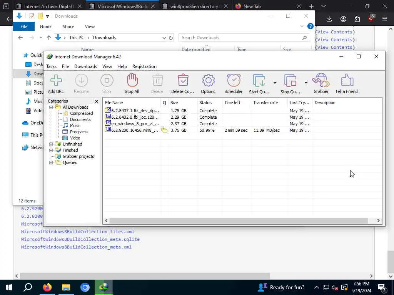Open IDM File menu
Viewport: 394px width, 295px height.
[x=65, y=66]
